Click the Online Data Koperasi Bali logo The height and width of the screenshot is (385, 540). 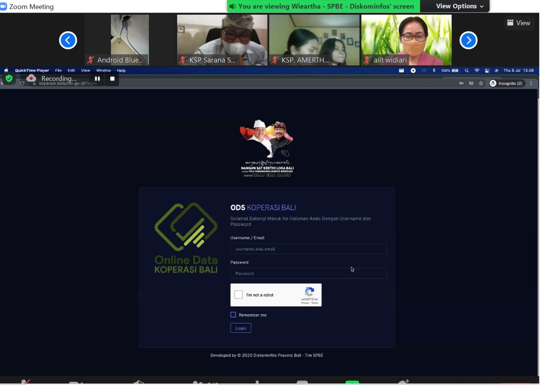point(186,238)
